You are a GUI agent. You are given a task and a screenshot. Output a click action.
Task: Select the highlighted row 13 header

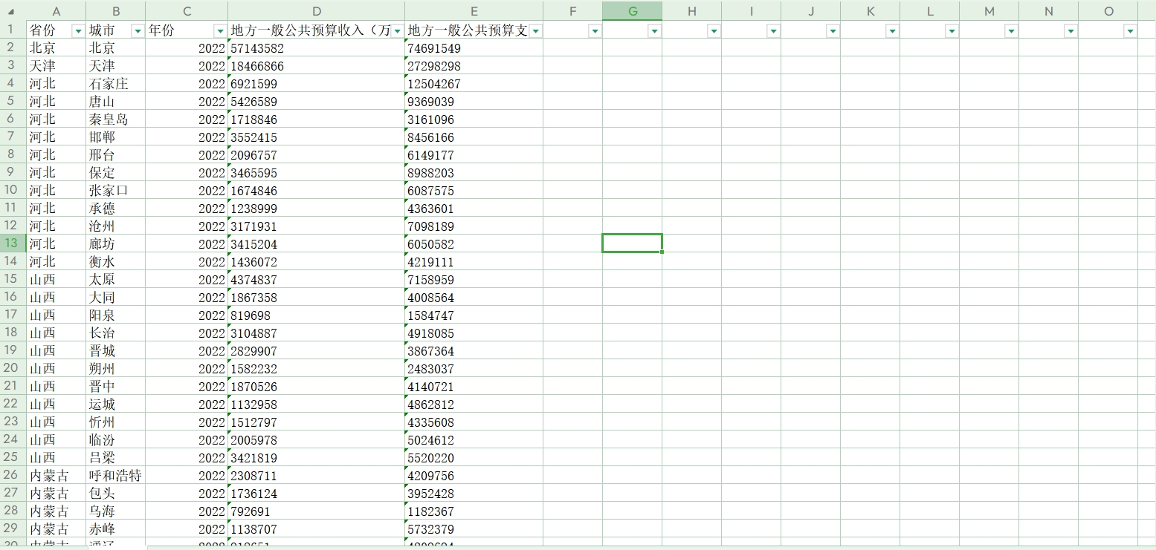coord(13,243)
